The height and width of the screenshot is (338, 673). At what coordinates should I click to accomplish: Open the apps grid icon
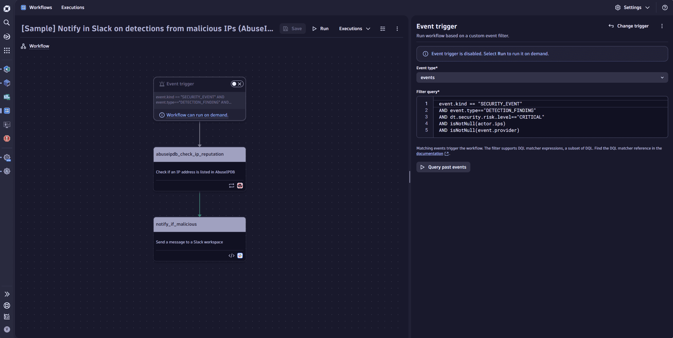[x=7, y=50]
